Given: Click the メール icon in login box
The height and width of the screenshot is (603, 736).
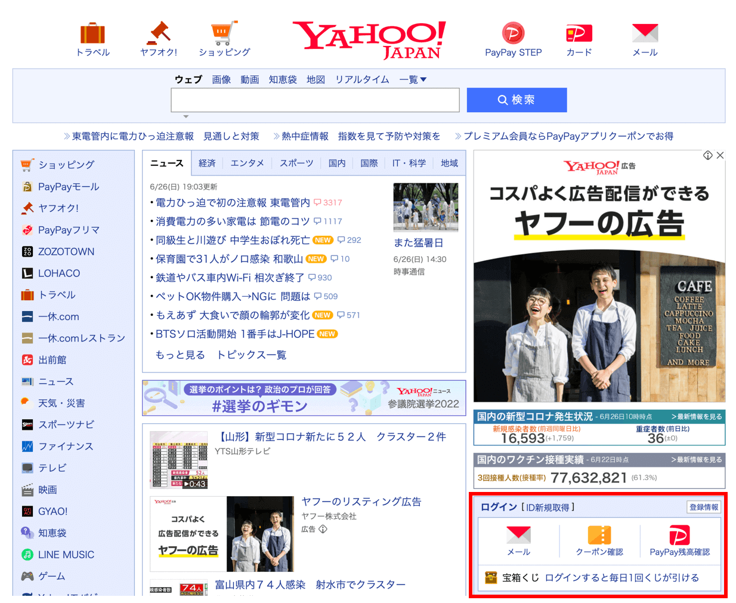Looking at the screenshot, I should click(x=518, y=535).
